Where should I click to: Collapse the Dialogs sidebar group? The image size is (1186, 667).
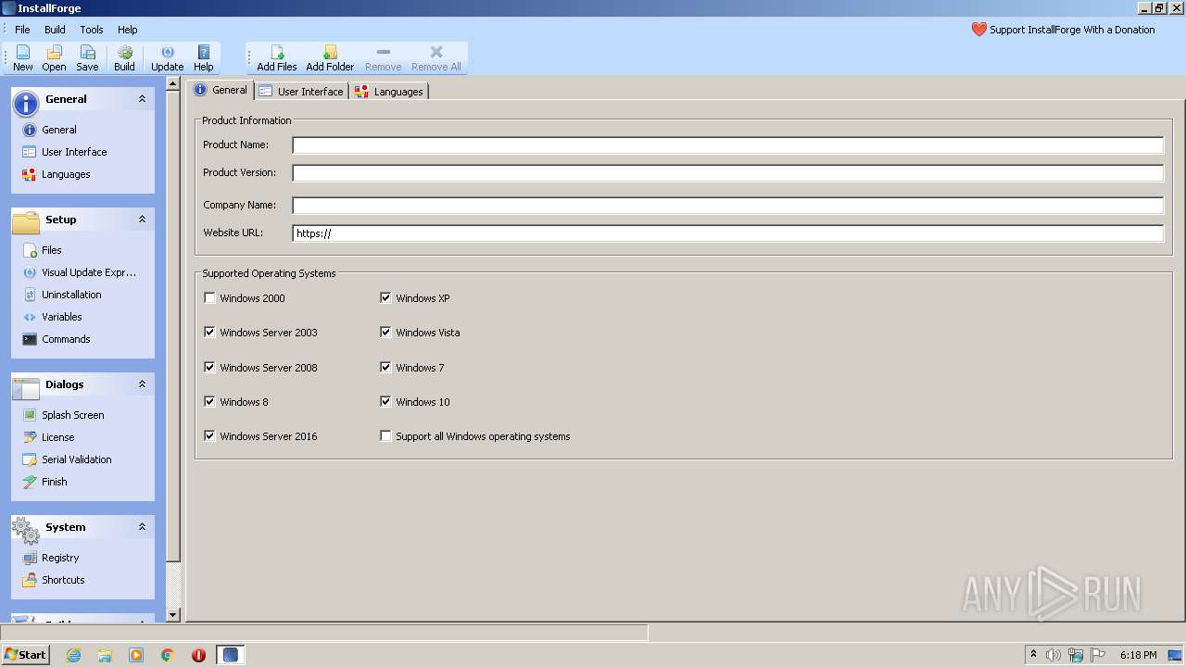(x=142, y=384)
